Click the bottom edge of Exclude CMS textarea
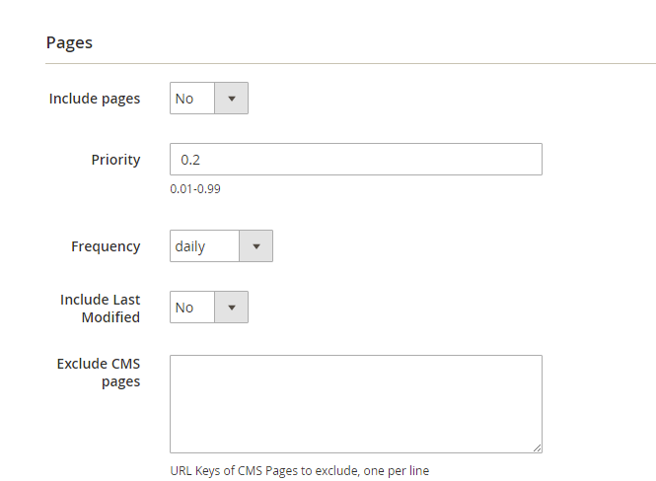This screenshot has width=656, height=481. point(355,452)
